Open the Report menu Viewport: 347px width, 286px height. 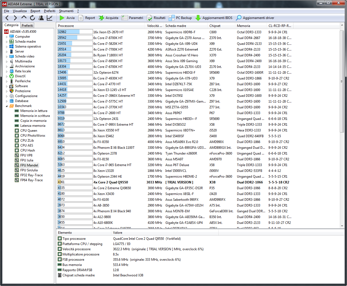(35, 11)
